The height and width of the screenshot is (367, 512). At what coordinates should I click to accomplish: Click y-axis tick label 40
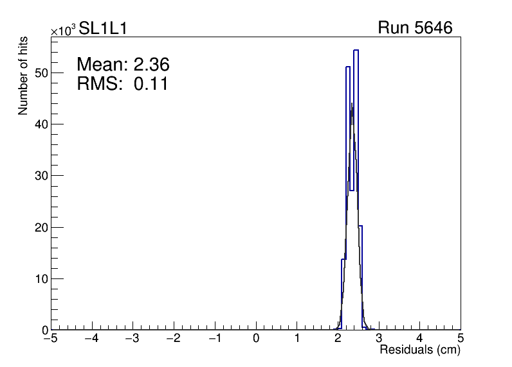pyautogui.click(x=42, y=124)
